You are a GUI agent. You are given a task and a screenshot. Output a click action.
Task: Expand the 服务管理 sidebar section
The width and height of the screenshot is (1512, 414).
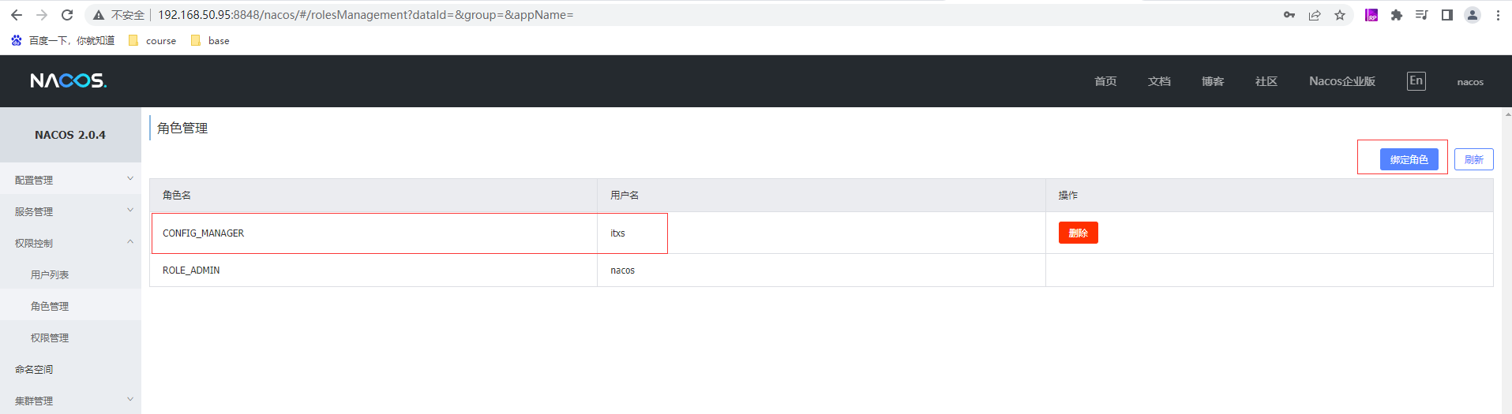tap(70, 211)
